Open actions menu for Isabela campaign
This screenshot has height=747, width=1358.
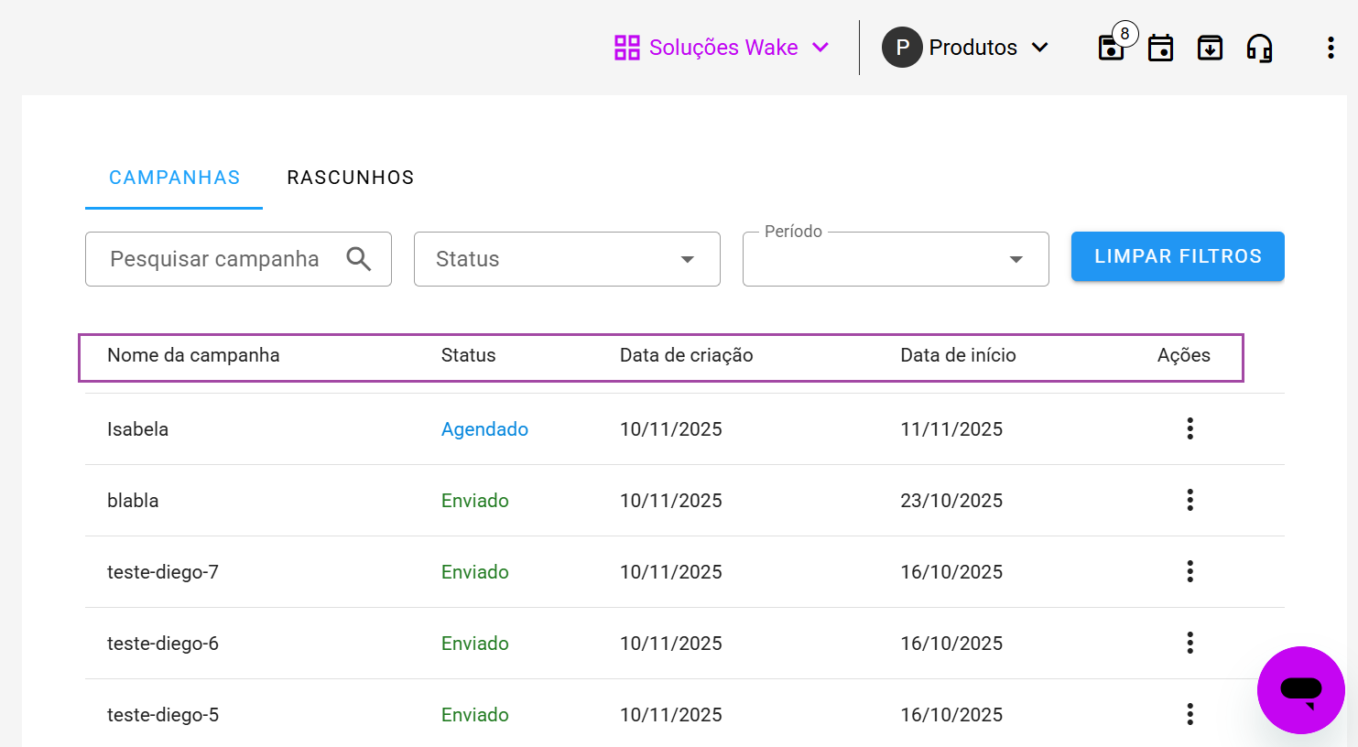1190,428
